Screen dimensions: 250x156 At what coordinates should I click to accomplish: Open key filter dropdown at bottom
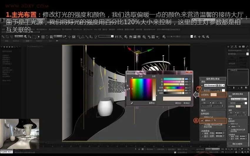pyautogui.click(x=213, y=149)
